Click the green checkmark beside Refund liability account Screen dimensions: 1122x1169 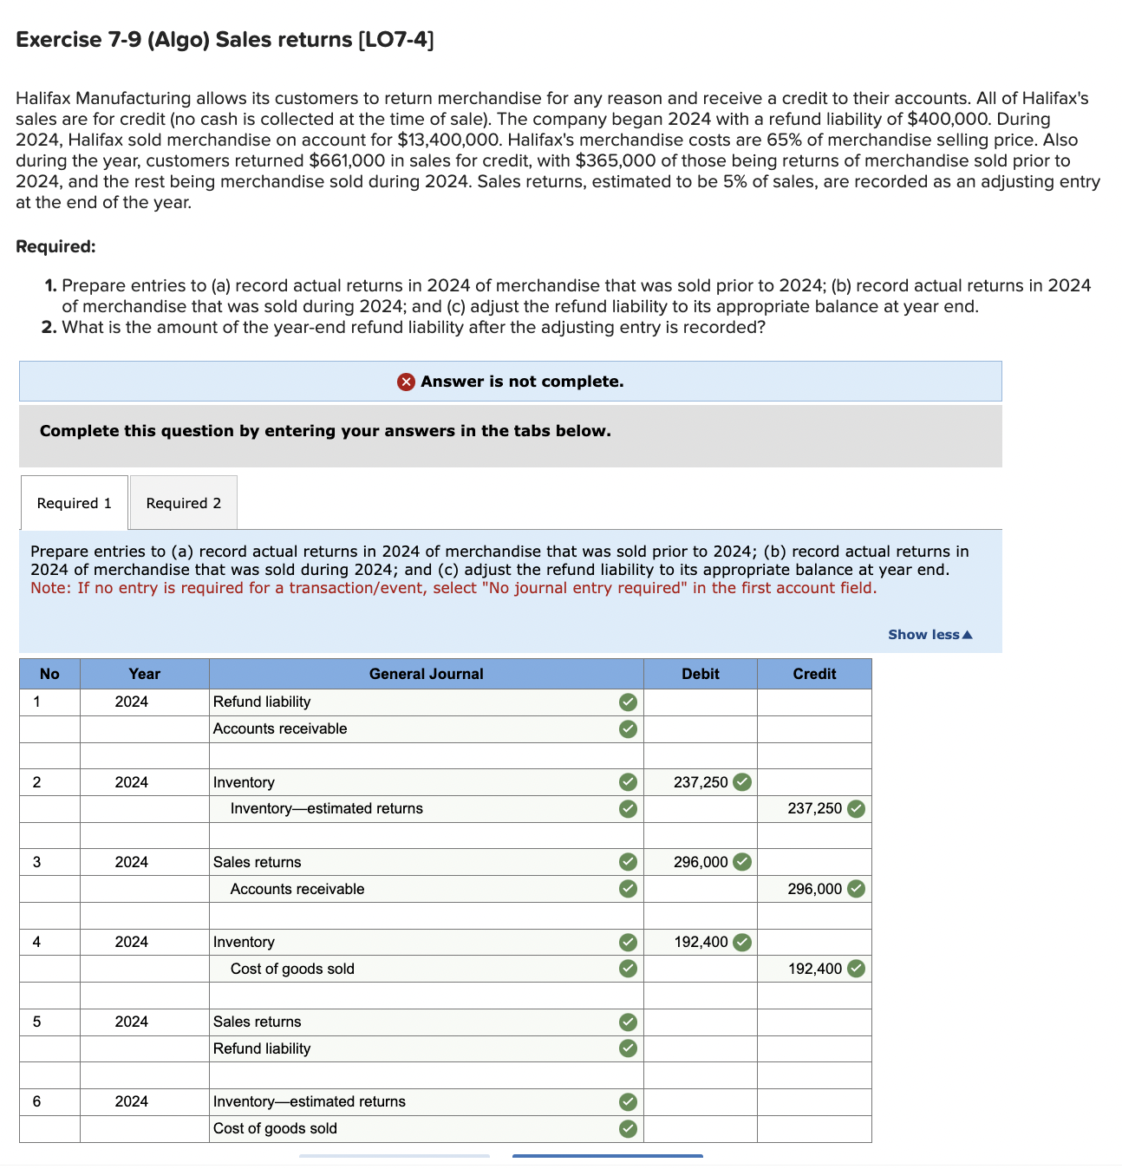coord(626,702)
